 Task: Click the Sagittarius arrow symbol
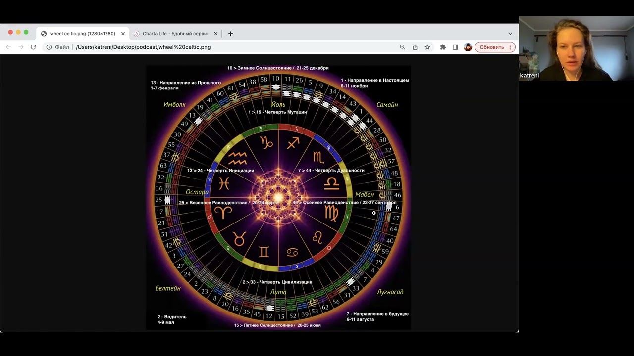point(293,143)
